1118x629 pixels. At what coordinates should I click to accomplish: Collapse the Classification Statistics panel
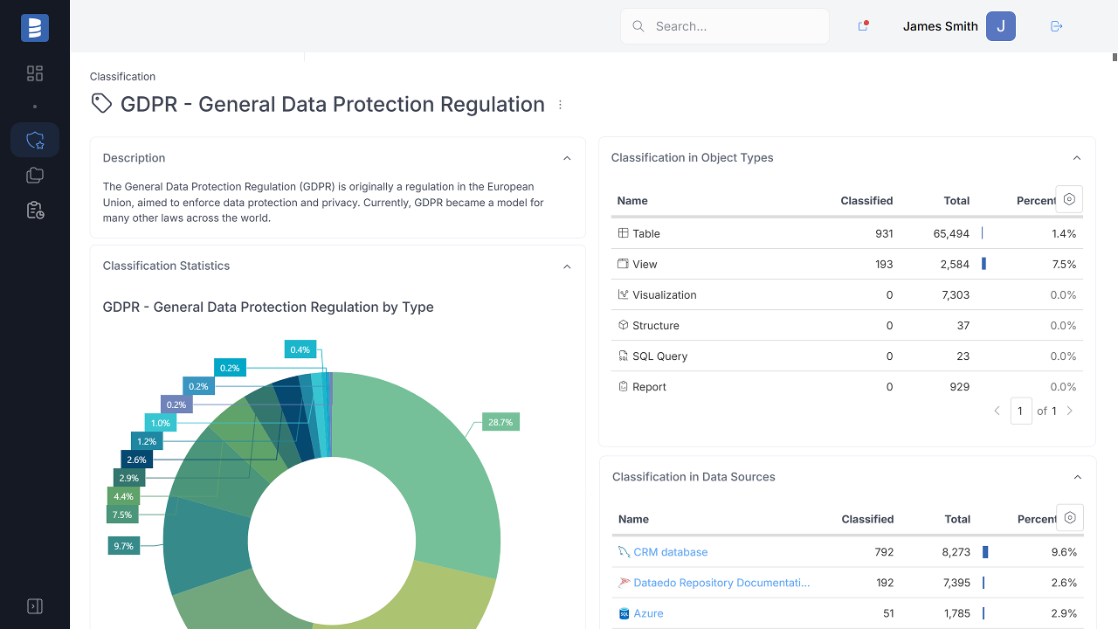point(567,266)
